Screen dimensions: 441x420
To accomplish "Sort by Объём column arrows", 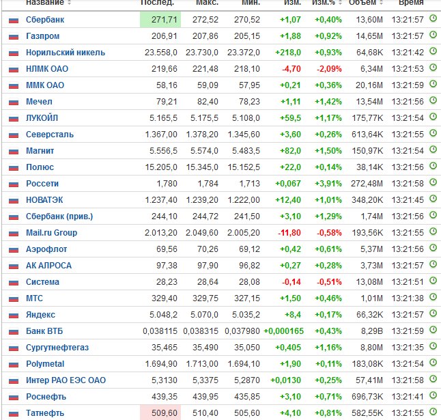I will click(x=382, y=3).
